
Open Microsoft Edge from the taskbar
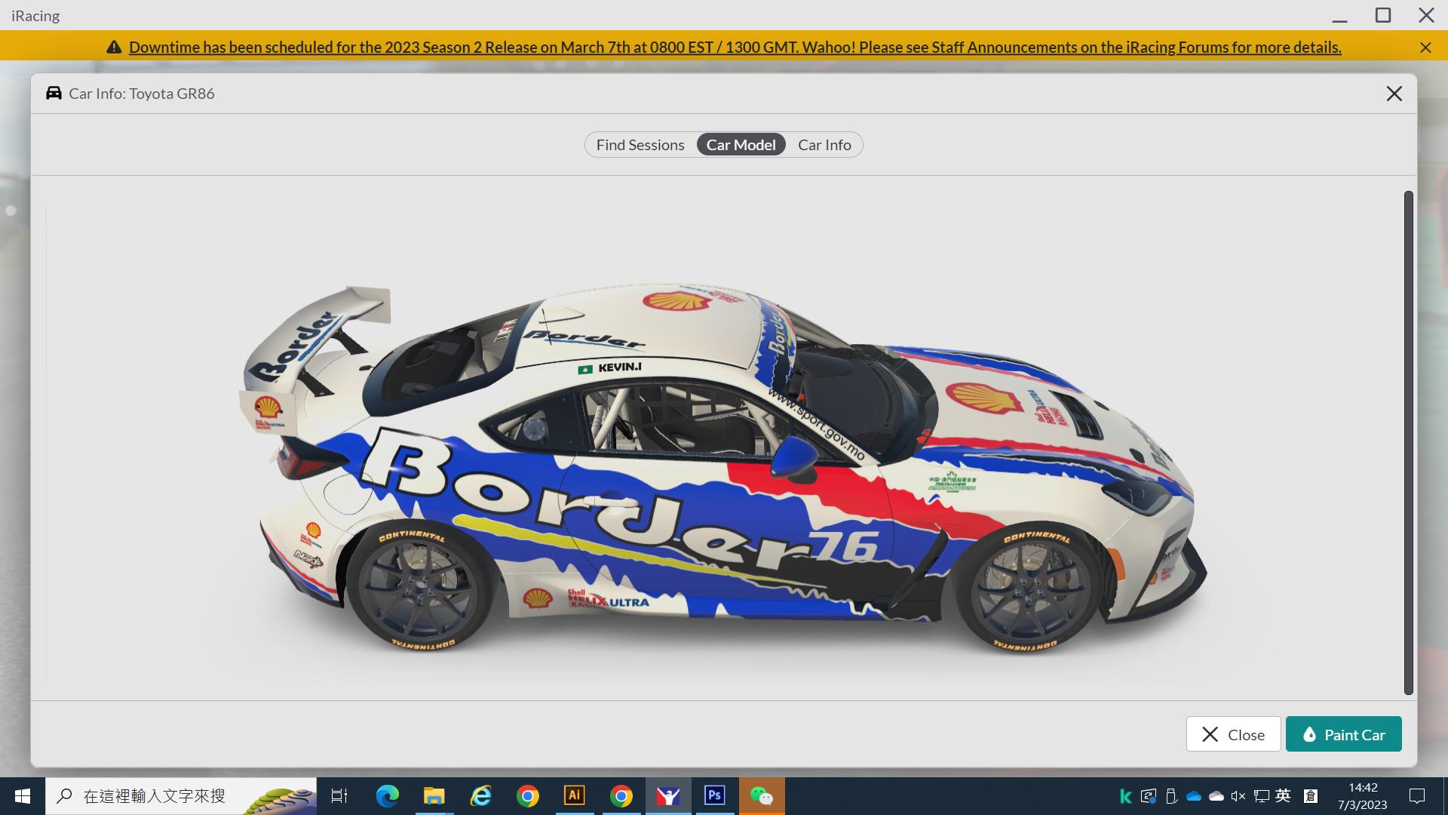pyautogui.click(x=388, y=795)
